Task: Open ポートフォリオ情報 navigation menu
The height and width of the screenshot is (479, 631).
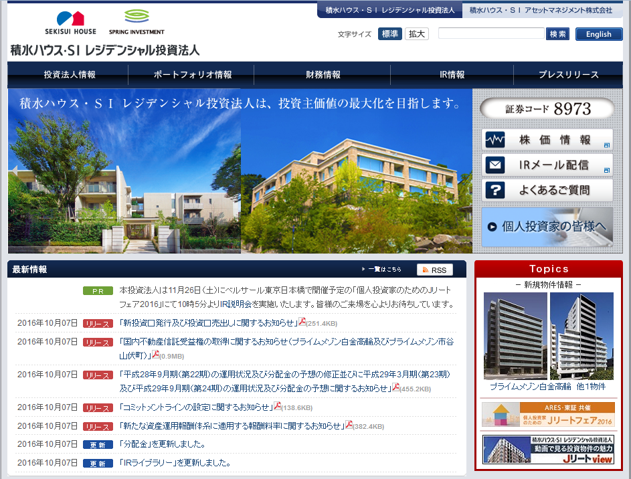Action: pos(193,75)
